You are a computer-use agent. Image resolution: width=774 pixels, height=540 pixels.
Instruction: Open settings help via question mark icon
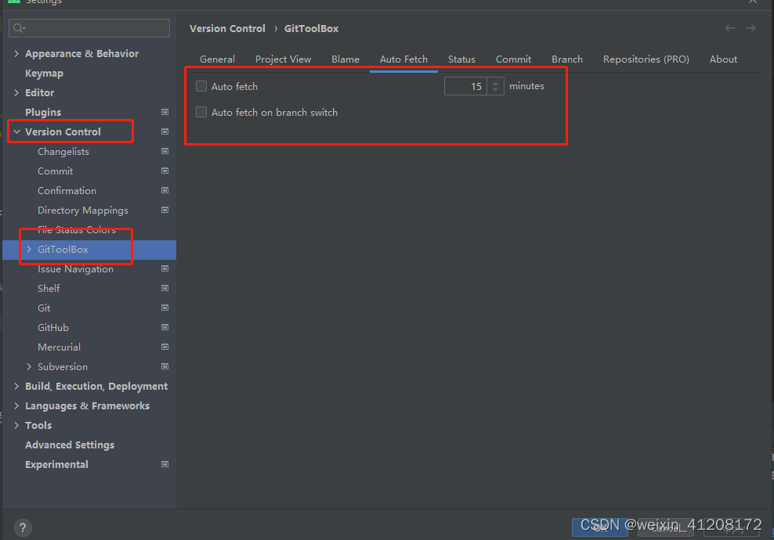coord(22,527)
